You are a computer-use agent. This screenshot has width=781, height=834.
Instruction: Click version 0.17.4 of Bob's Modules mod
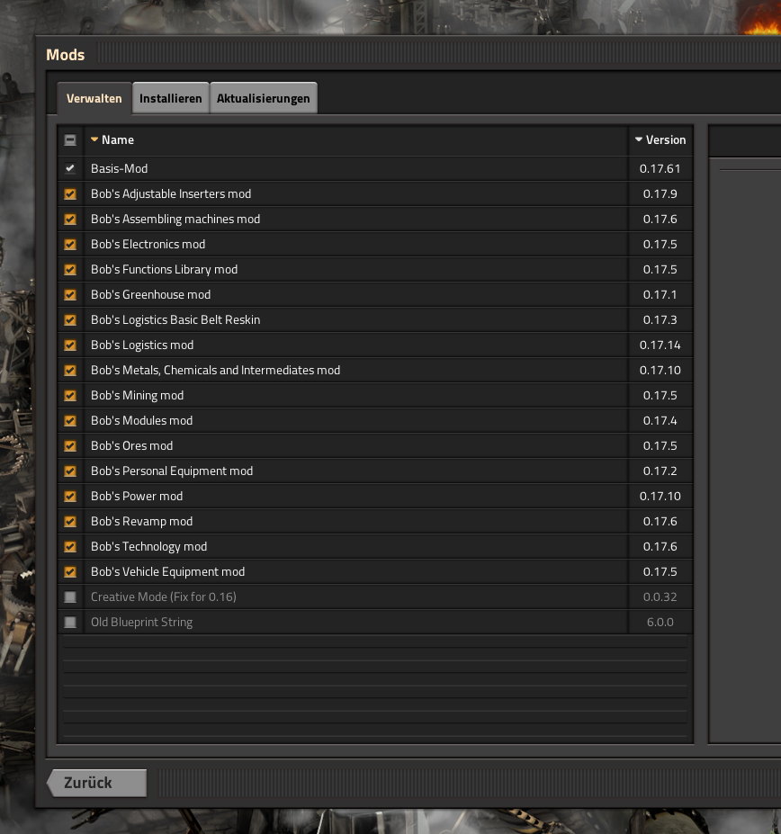point(660,421)
